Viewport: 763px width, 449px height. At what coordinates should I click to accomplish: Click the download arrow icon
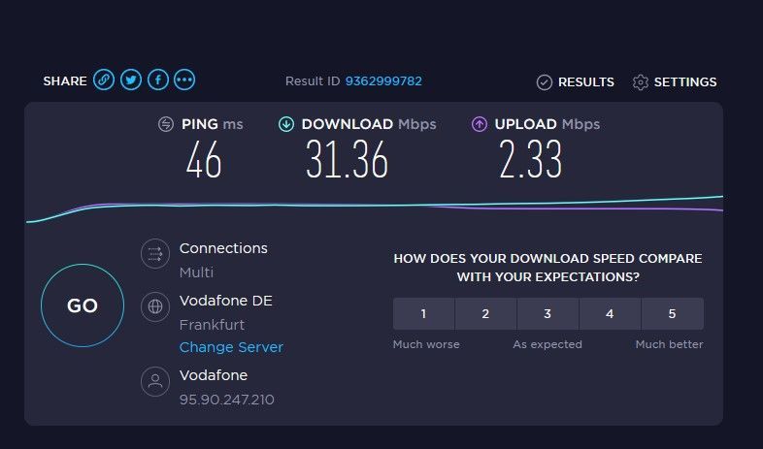point(286,124)
